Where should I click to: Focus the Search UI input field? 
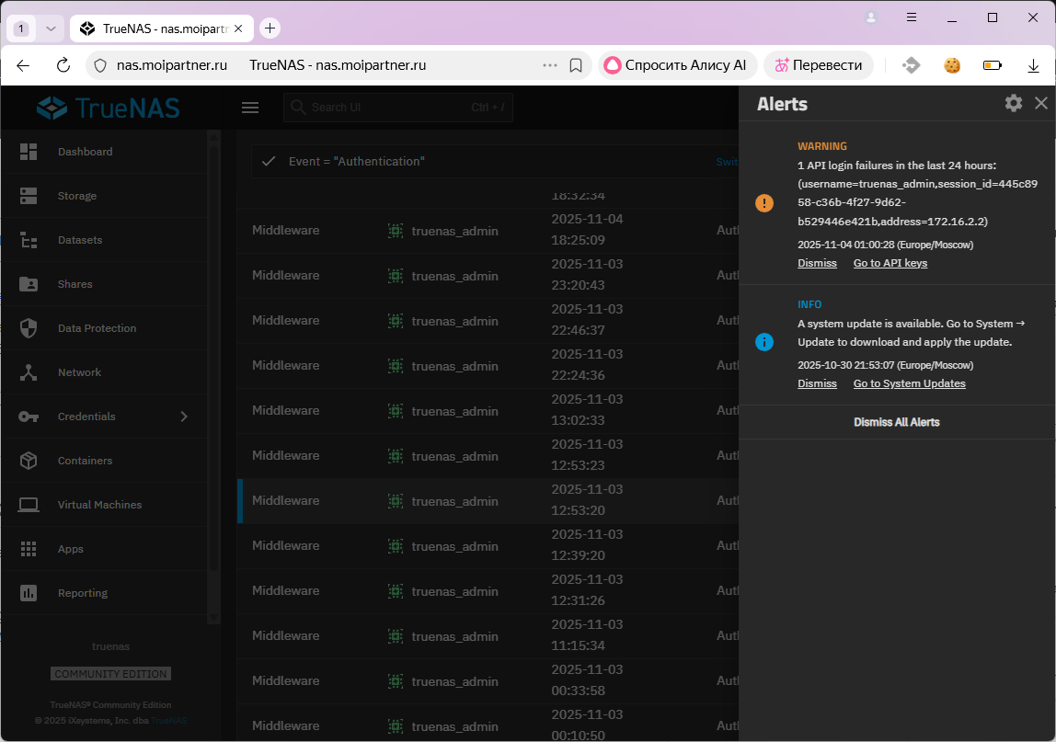[386, 108]
